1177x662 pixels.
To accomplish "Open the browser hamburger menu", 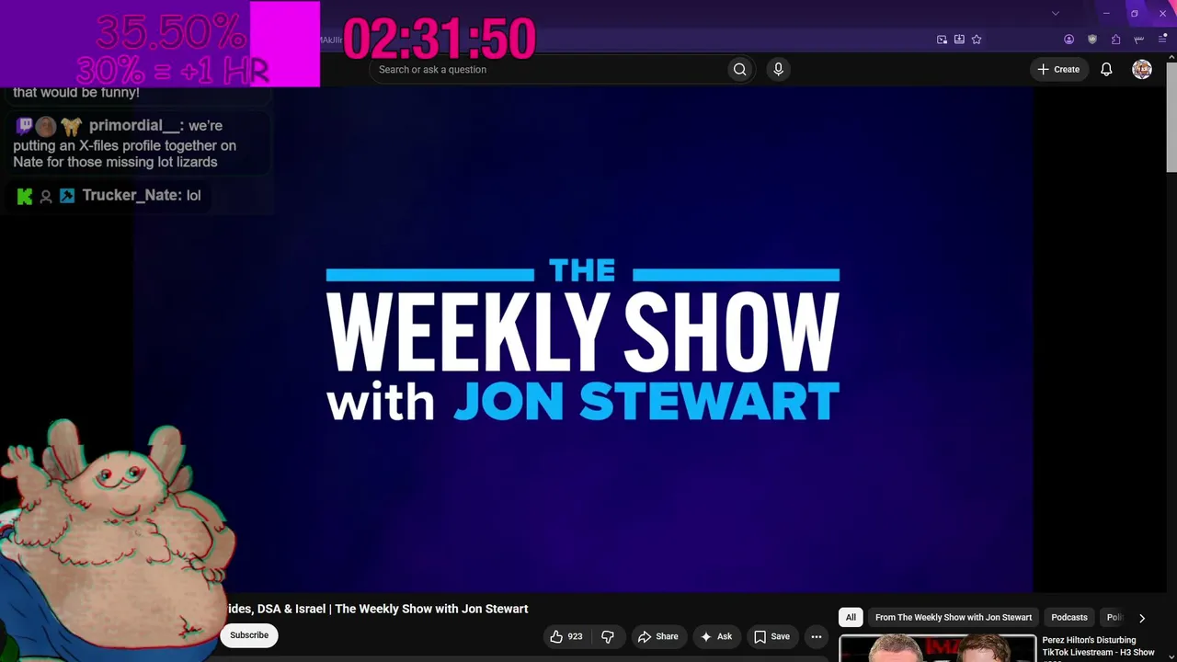I will click(x=1162, y=40).
